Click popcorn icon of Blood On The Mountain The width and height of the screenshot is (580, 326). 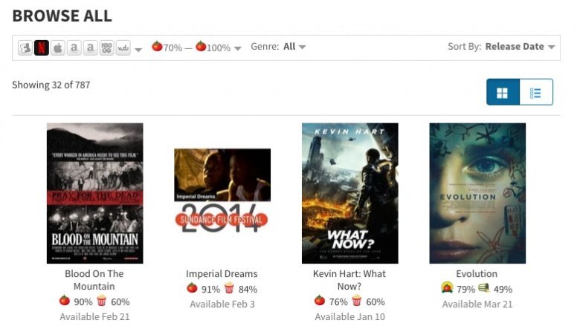101,301
